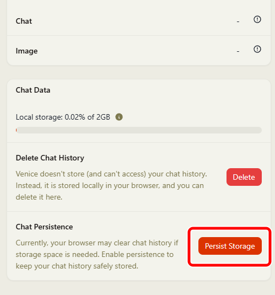Screen dimensions: 275x295
Task: Click the alert icon in Image row
Action: coord(257,49)
